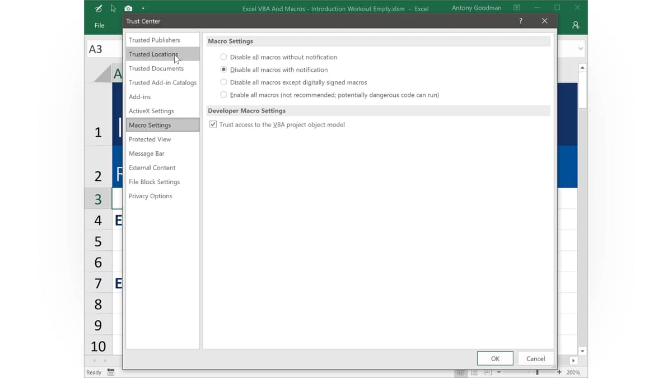672x378 pixels.
Task: Confirm Trust Center with OK button
Action: [x=495, y=359]
